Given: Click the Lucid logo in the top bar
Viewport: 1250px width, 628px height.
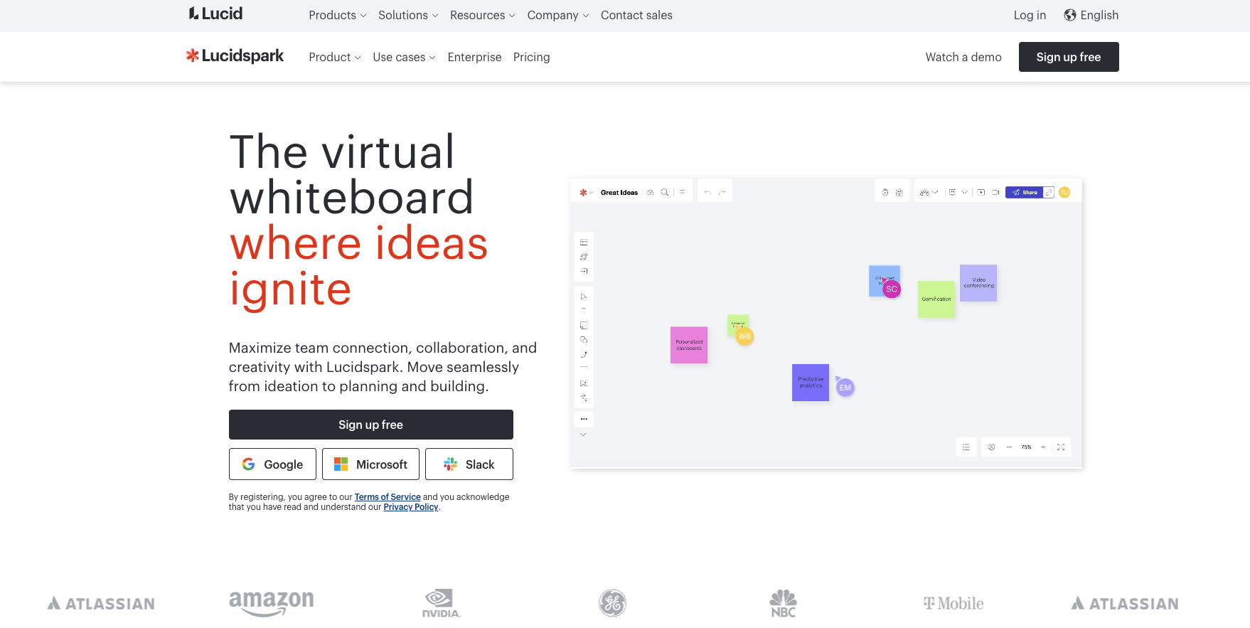Looking at the screenshot, I should tap(215, 14).
